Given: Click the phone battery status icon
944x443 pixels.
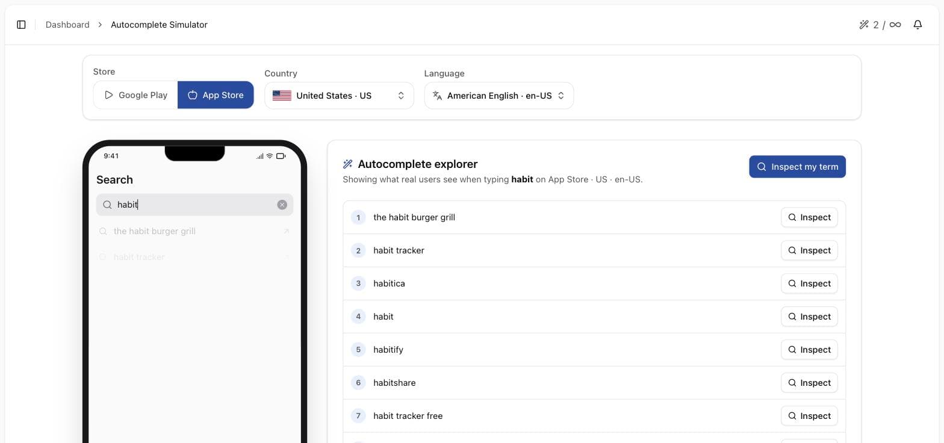Looking at the screenshot, I should coord(281,156).
